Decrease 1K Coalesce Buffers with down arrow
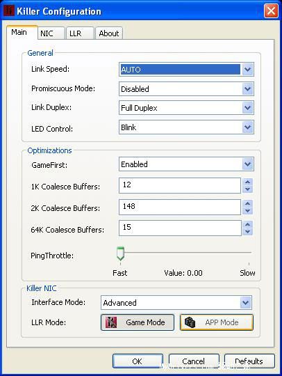The width and height of the screenshot is (282, 376). coord(248,189)
